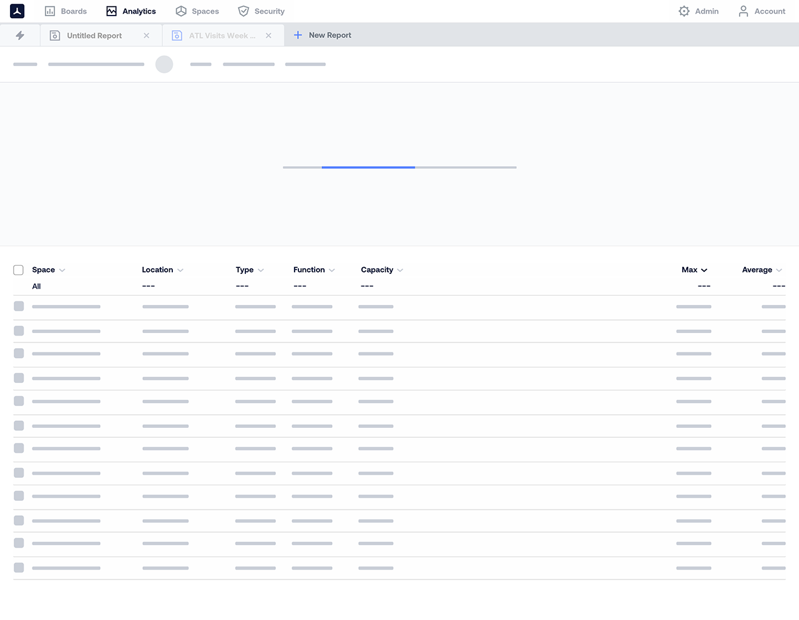Open the Analytics section
The width and height of the screenshot is (799, 620).
pos(131,11)
